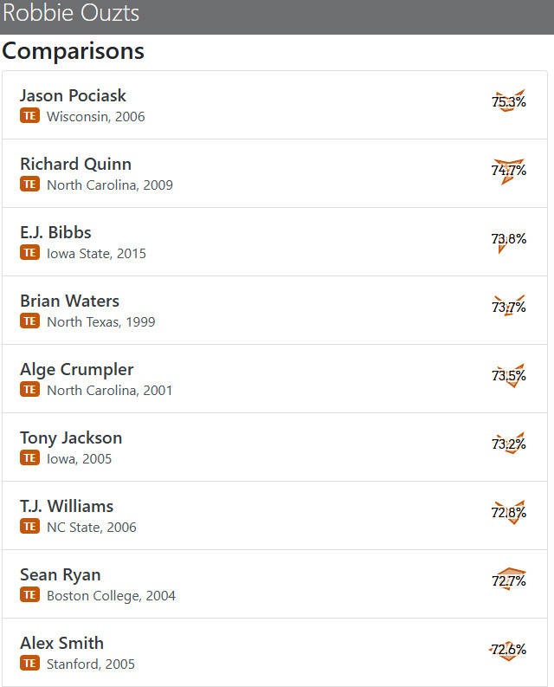Click the TE badge under Richard Quinn
The width and height of the screenshot is (554, 687).
29,185
